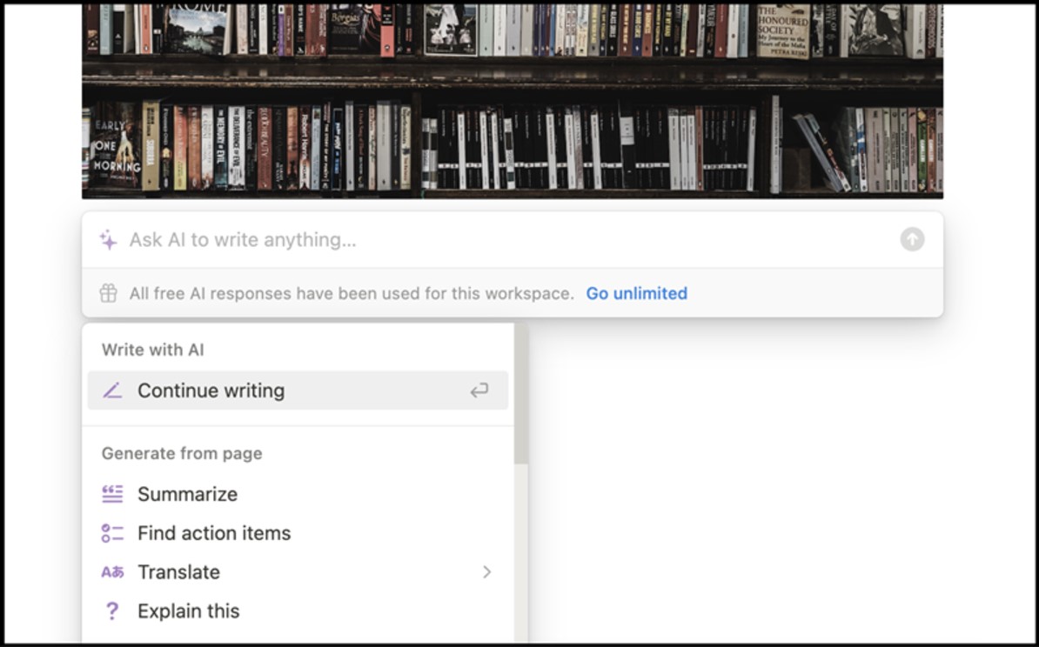
Task: Click the quote-lines Summarize icon
Action: click(112, 494)
